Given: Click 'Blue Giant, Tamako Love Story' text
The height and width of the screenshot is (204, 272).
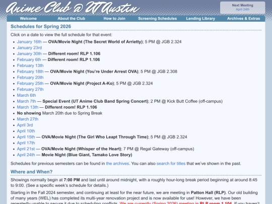Looking at the screenshot, I should click(100, 155).
